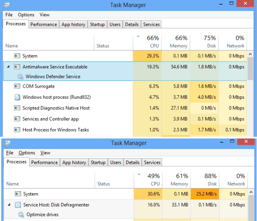Click the Scripted Diagnostics Native Host icon
The image size is (257, 221).
click(17, 108)
